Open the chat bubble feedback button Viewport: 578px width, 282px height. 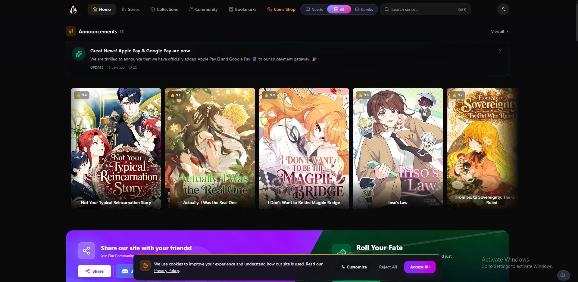tap(563, 275)
